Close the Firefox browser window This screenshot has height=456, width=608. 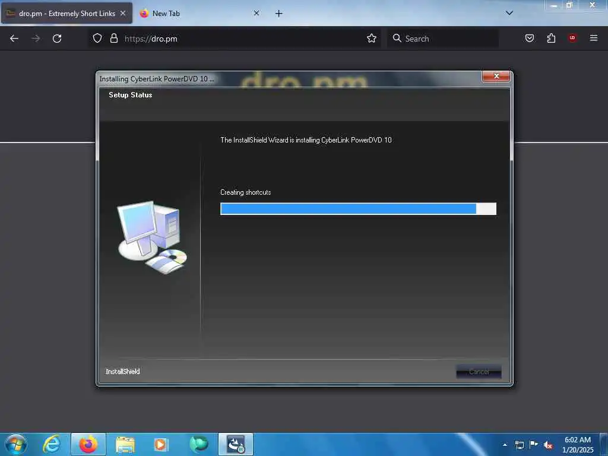point(592,5)
